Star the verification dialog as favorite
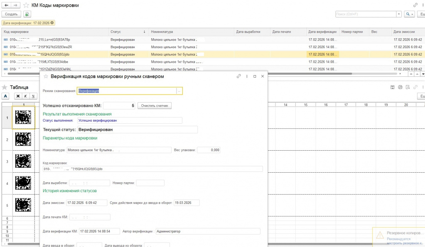Image resolution: width=425 pixels, height=247 pixels. click(x=46, y=76)
